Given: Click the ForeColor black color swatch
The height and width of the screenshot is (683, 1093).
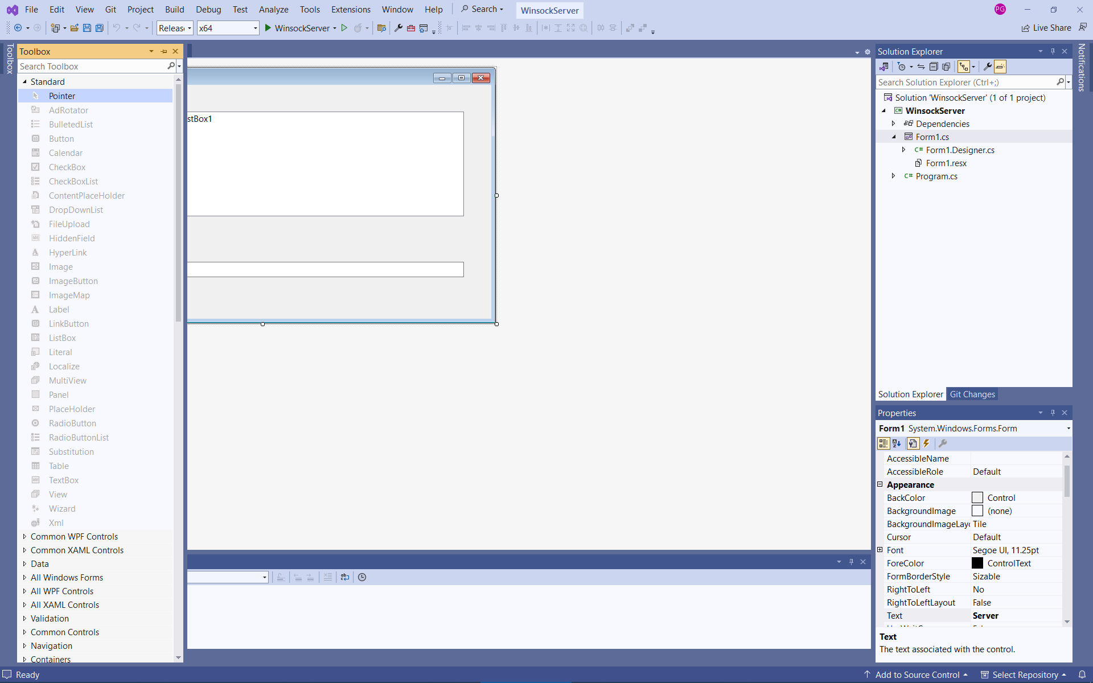Looking at the screenshot, I should (977, 563).
